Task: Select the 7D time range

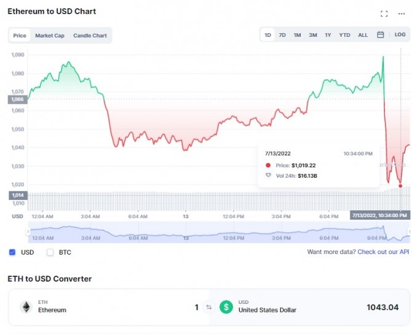Action: click(x=282, y=35)
